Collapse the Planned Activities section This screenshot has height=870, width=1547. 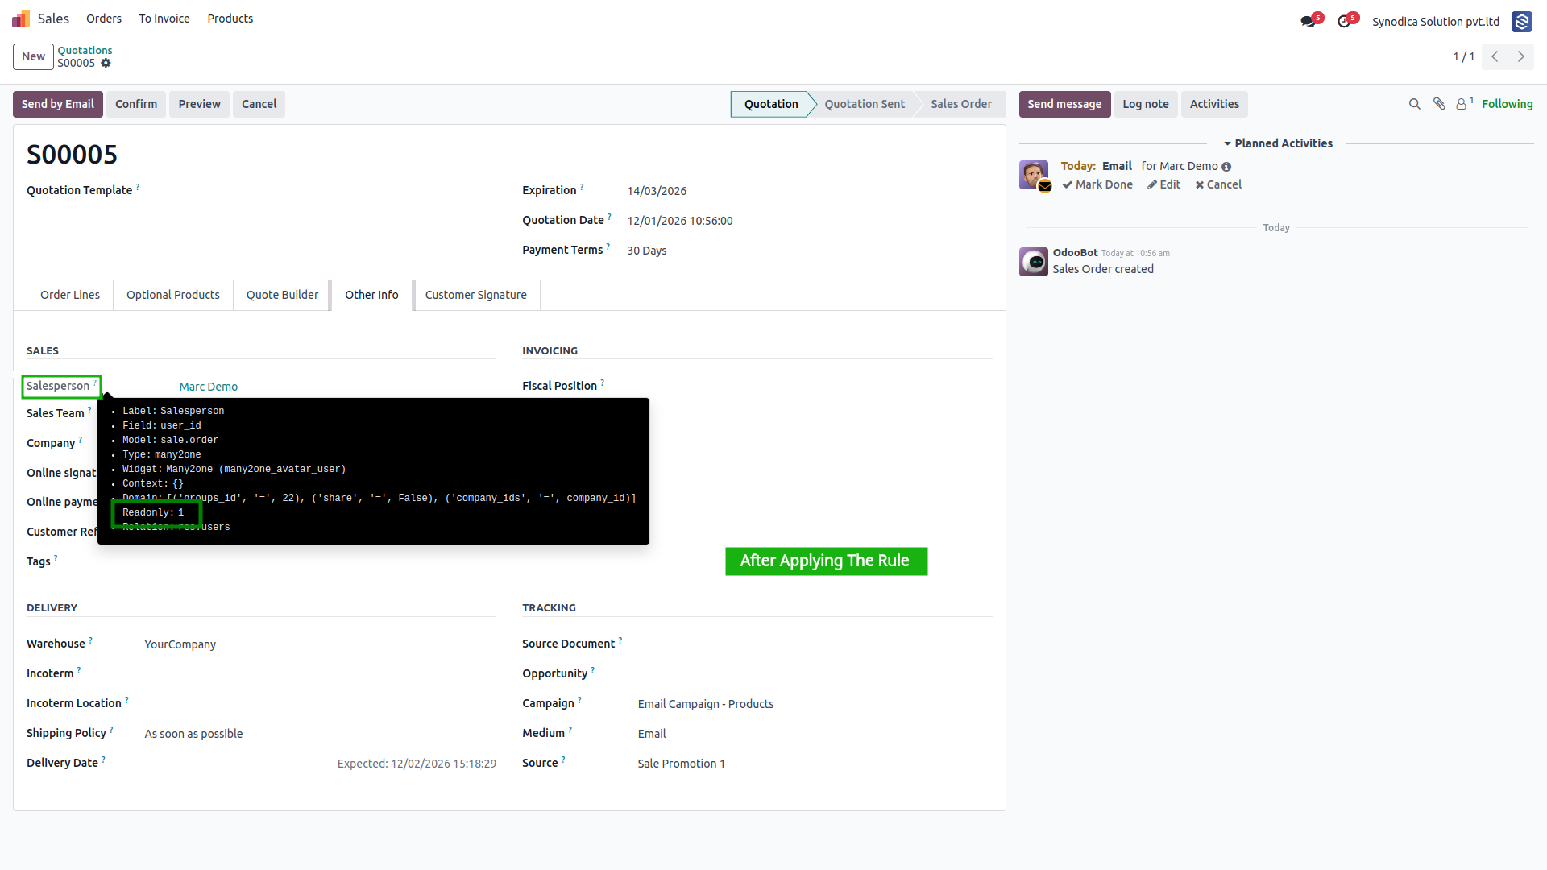pos(1278,143)
